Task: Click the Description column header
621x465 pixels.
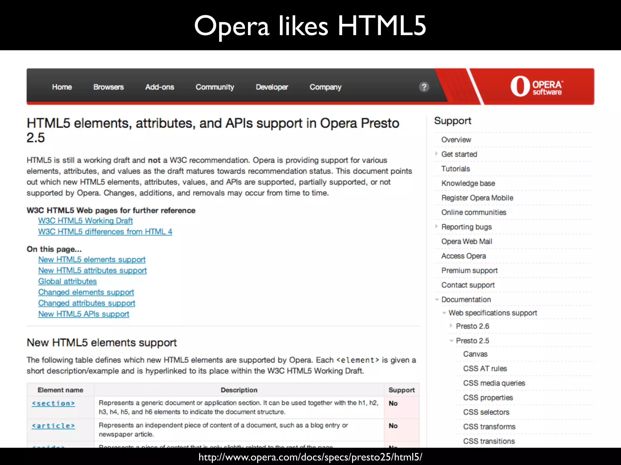Action: point(239,390)
